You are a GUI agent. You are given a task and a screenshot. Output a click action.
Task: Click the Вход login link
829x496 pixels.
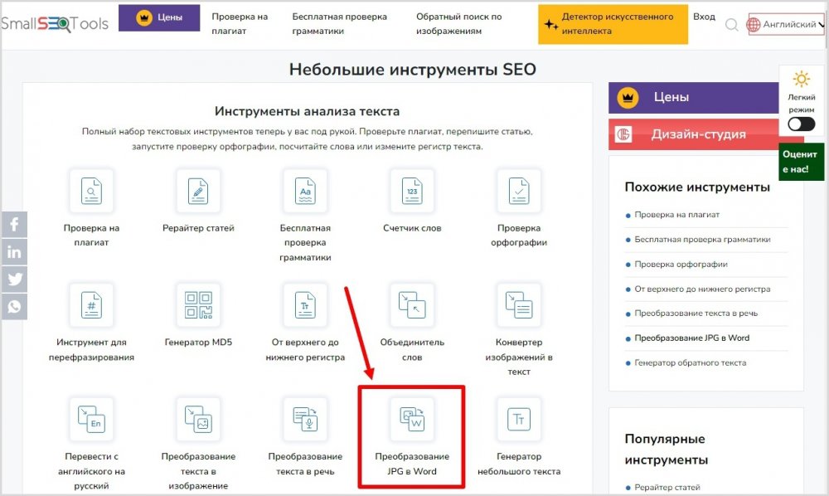(x=704, y=17)
